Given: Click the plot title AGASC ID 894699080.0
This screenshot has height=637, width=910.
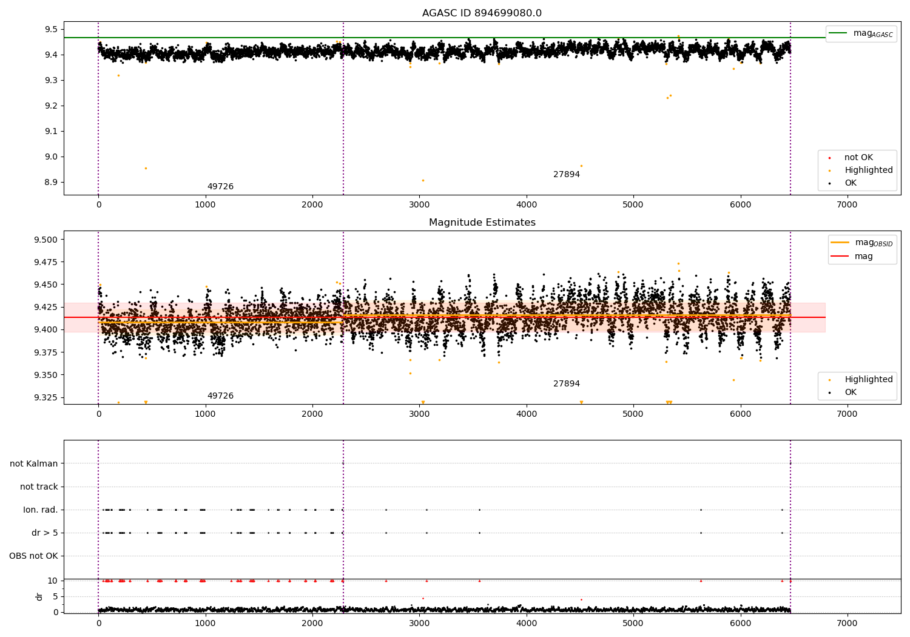Looking at the screenshot, I should pyautogui.click(x=482, y=13).
